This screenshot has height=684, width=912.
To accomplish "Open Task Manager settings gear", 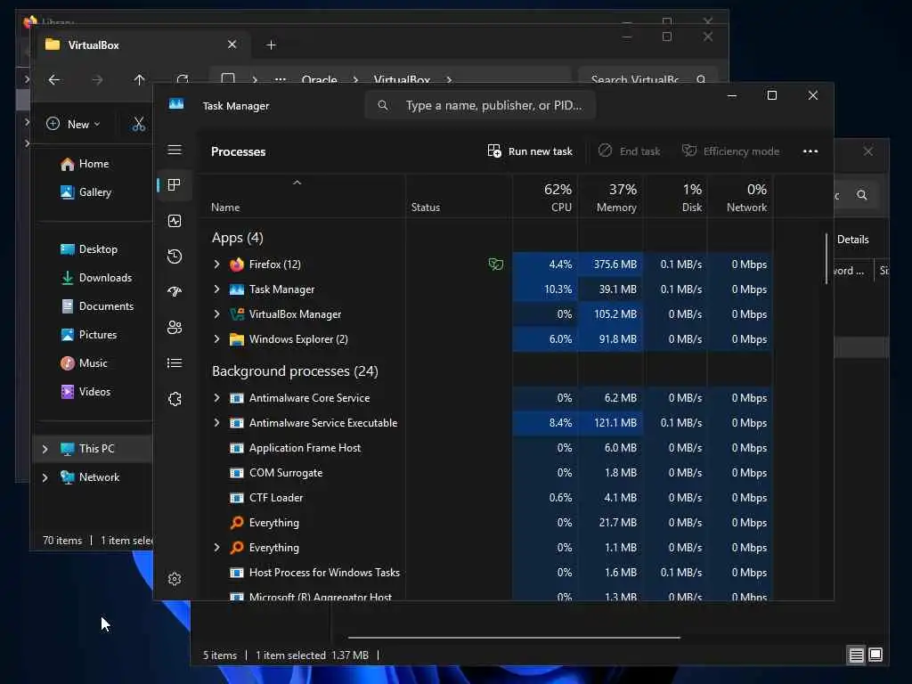I will click(x=175, y=579).
